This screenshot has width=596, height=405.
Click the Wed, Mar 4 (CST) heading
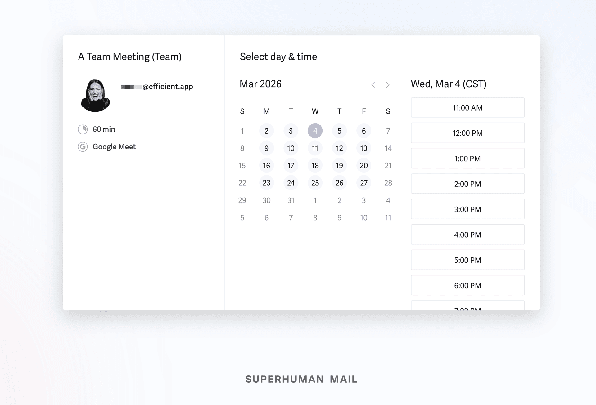click(448, 84)
